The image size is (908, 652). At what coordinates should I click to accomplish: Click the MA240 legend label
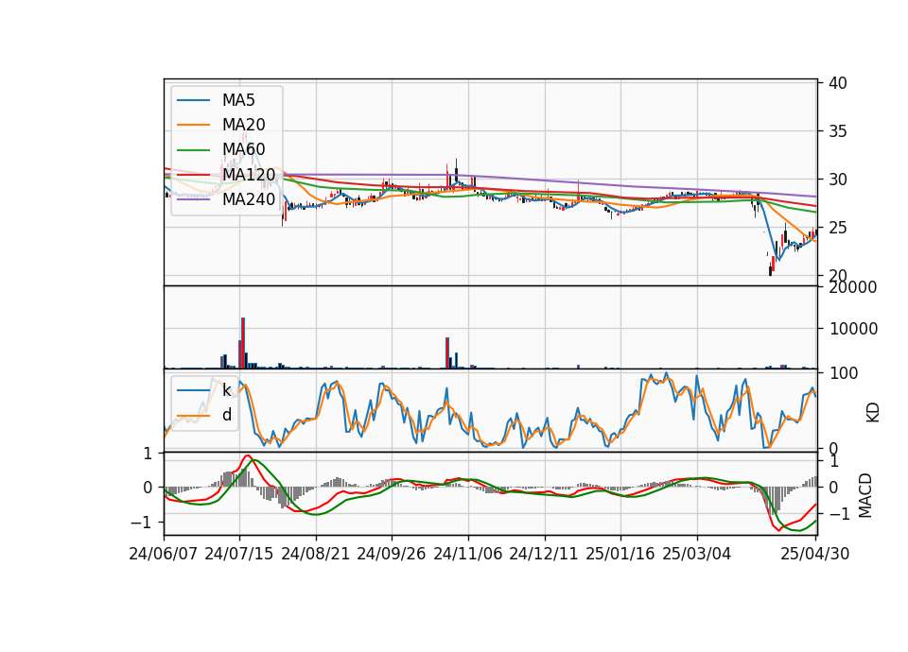(249, 199)
